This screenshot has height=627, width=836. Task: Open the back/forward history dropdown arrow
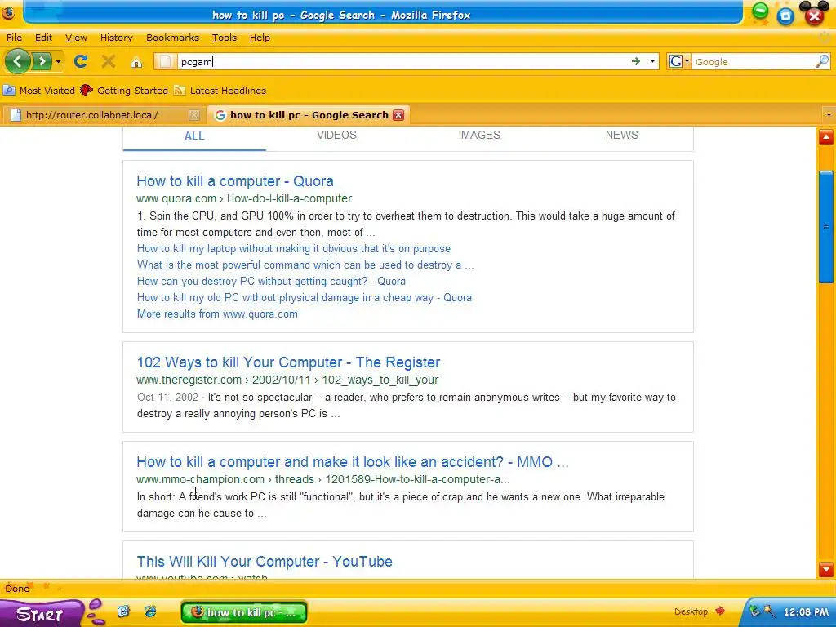(x=58, y=62)
